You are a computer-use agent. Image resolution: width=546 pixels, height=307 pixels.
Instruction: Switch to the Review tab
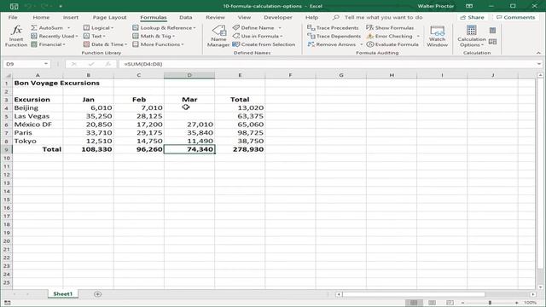coord(215,17)
